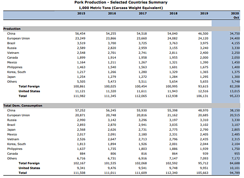Click United States consumption value 9,476

pos(112,168)
